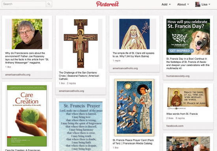Screen dimensions: 217x151
Task: Click the St. Francis Day dog banner
Action: pos(188,37)
